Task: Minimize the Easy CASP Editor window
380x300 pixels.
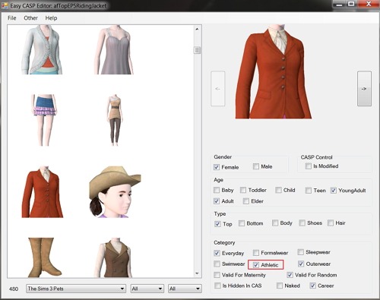Action: tap(339, 4)
